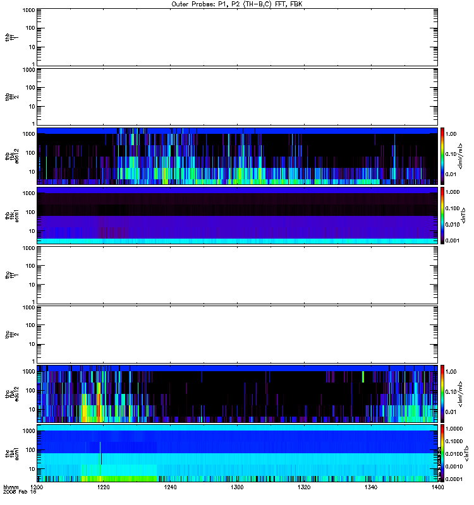Click the '2008 Feb 16' date label
Image resolution: width=474 pixels, height=505 pixels.
pyautogui.click(x=20, y=492)
